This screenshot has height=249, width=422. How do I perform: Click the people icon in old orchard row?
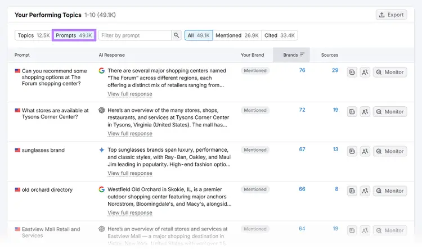coord(365,191)
